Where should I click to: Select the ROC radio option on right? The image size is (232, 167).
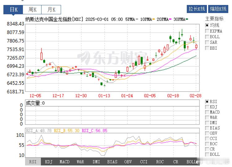[207, 144]
